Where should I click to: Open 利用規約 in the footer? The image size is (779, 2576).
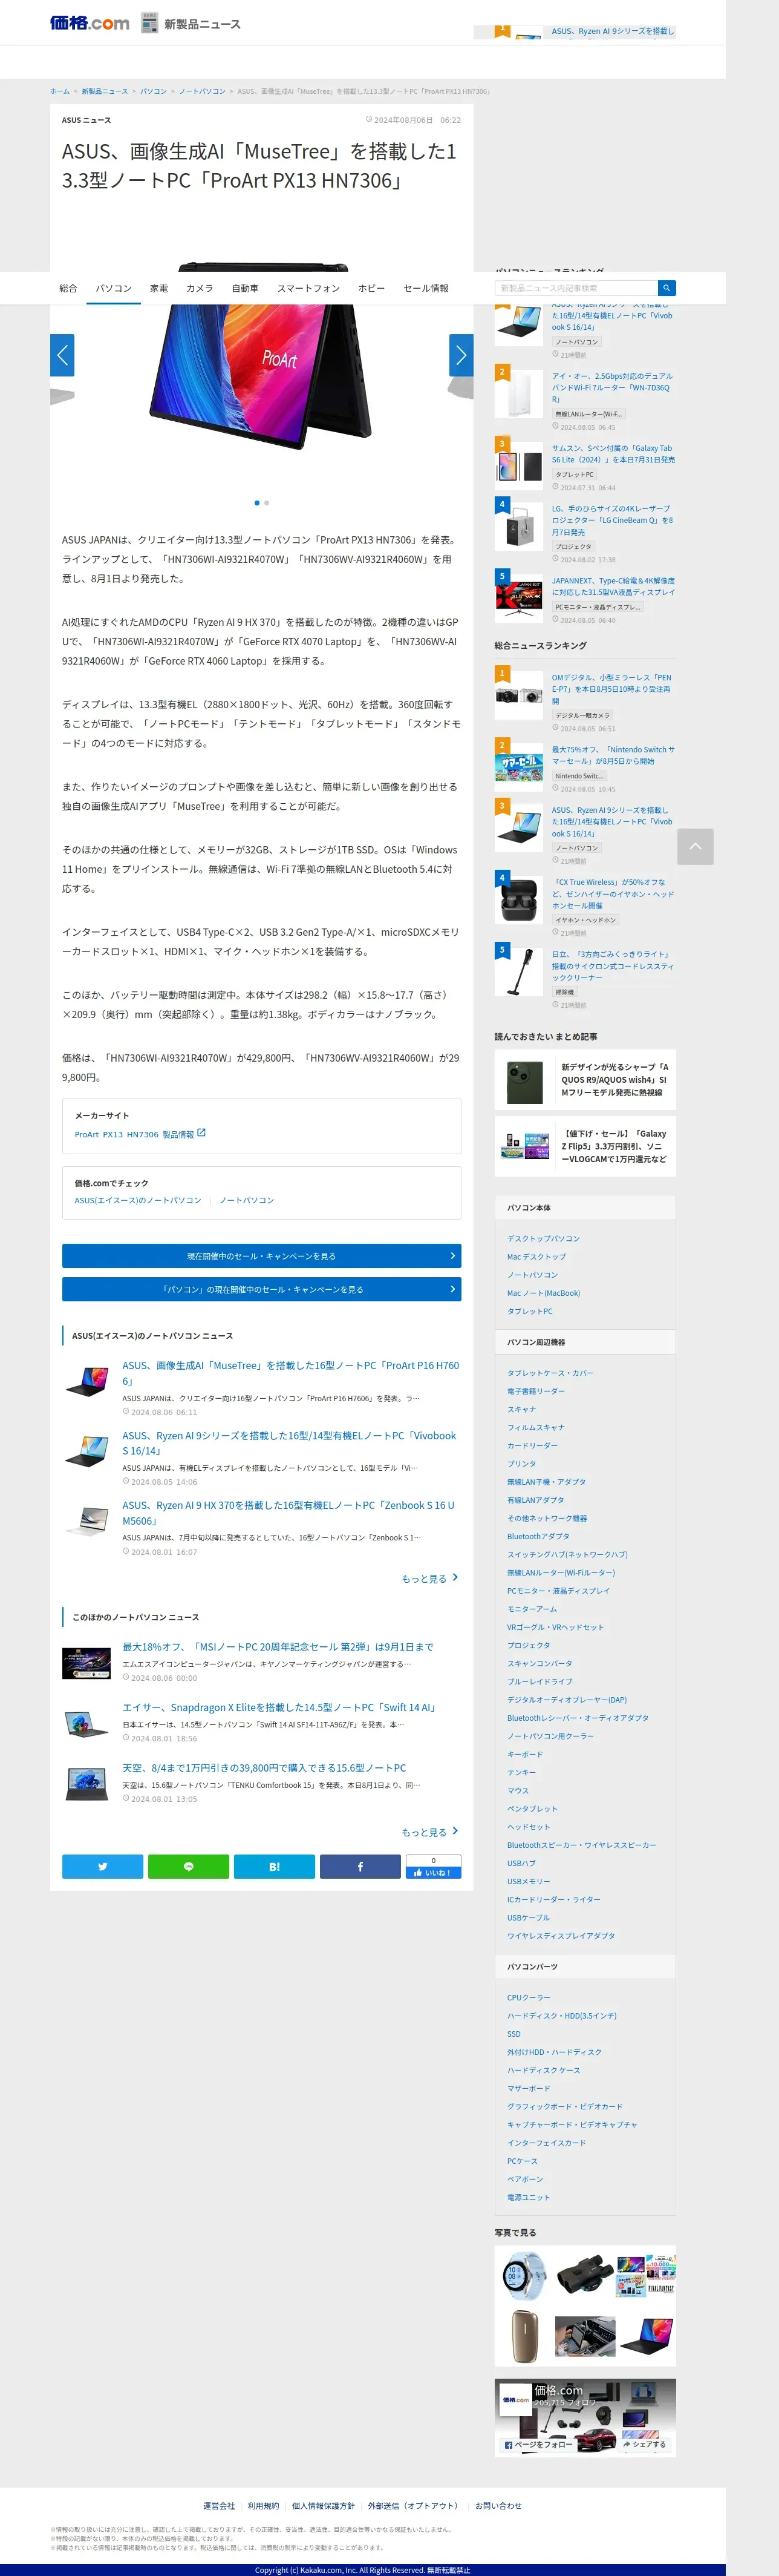click(x=264, y=2506)
